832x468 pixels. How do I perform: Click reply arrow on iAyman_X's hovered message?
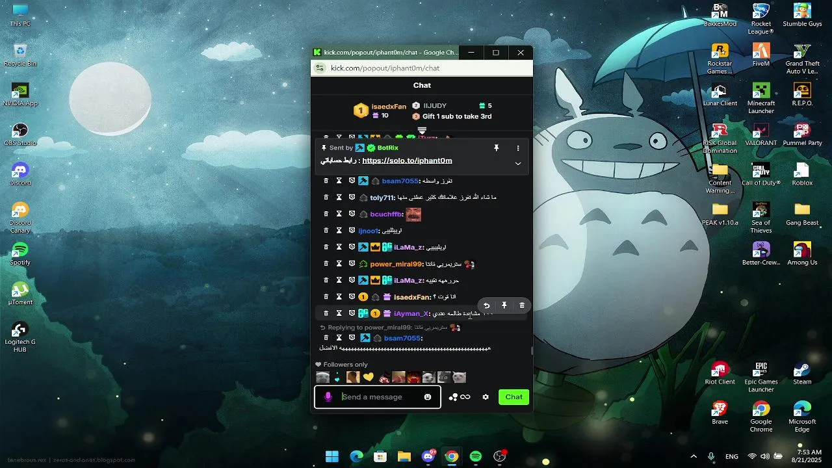486,305
